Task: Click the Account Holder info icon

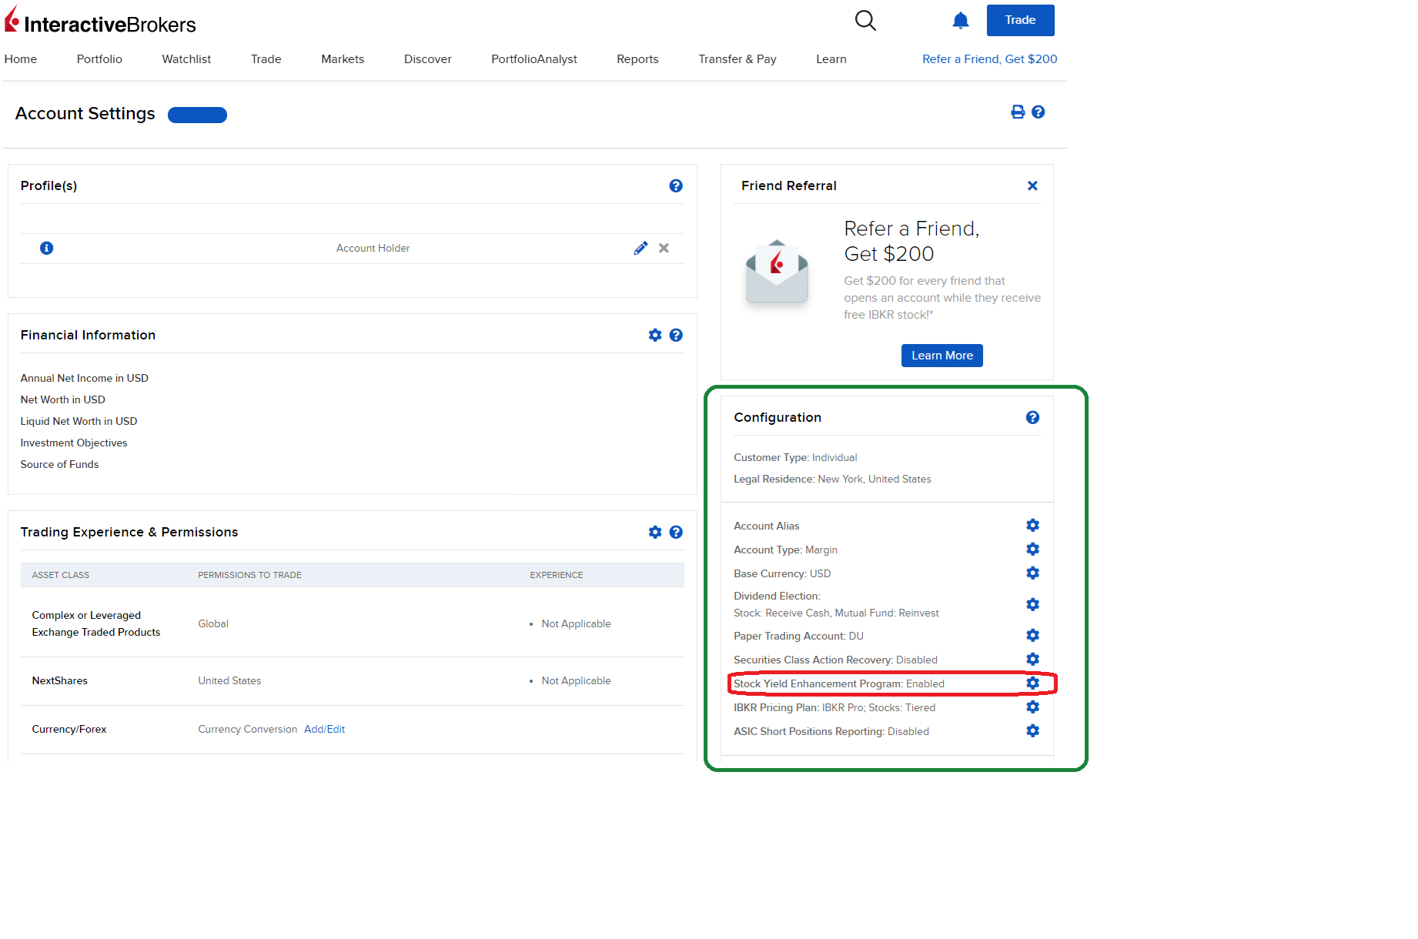Action: (x=46, y=248)
